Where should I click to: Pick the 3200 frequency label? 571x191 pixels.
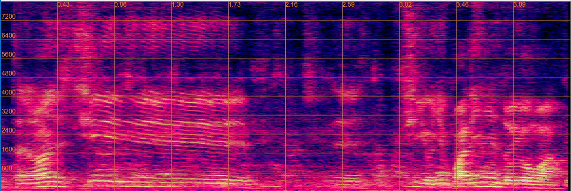pyautogui.click(x=9, y=111)
